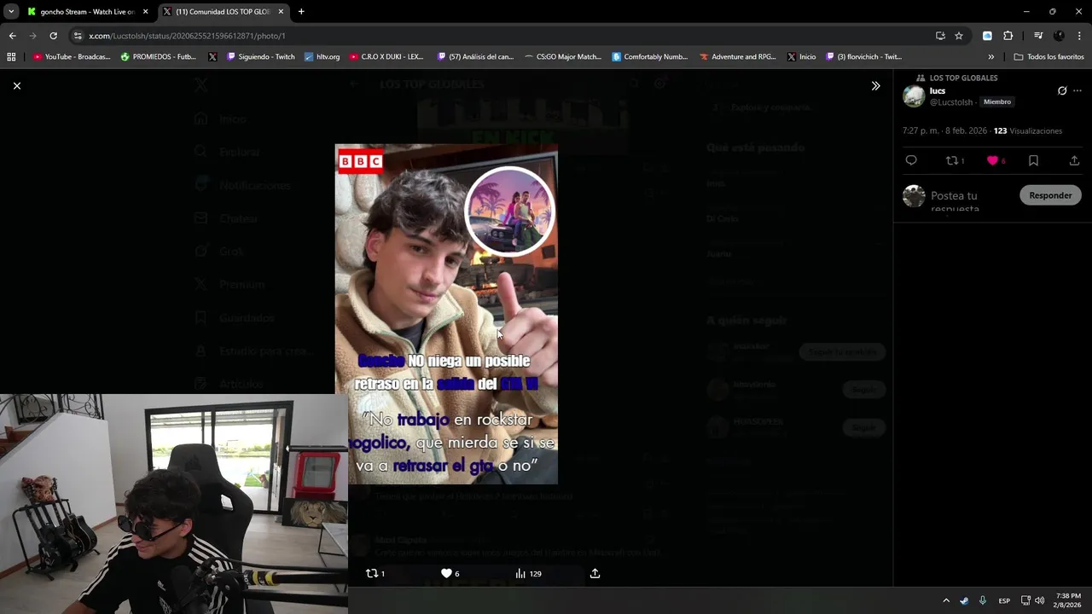Select the Comunidad LOS TOP GLOBALES tab
The height and width of the screenshot is (614, 1092).
[x=223, y=12]
